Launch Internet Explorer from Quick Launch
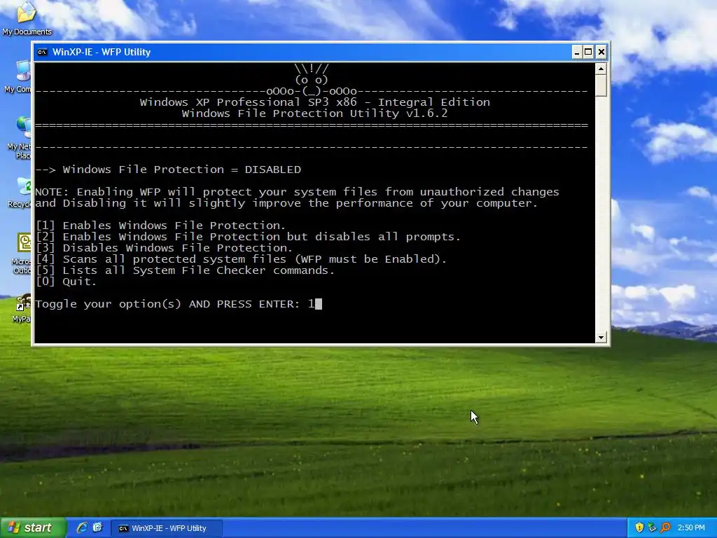 click(x=82, y=527)
